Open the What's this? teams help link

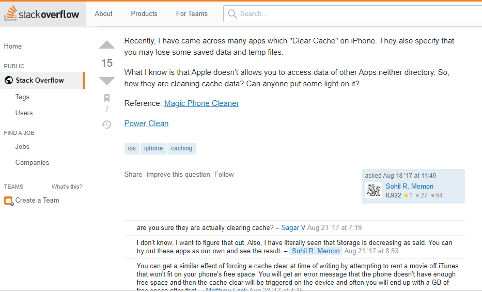pyautogui.click(x=67, y=187)
